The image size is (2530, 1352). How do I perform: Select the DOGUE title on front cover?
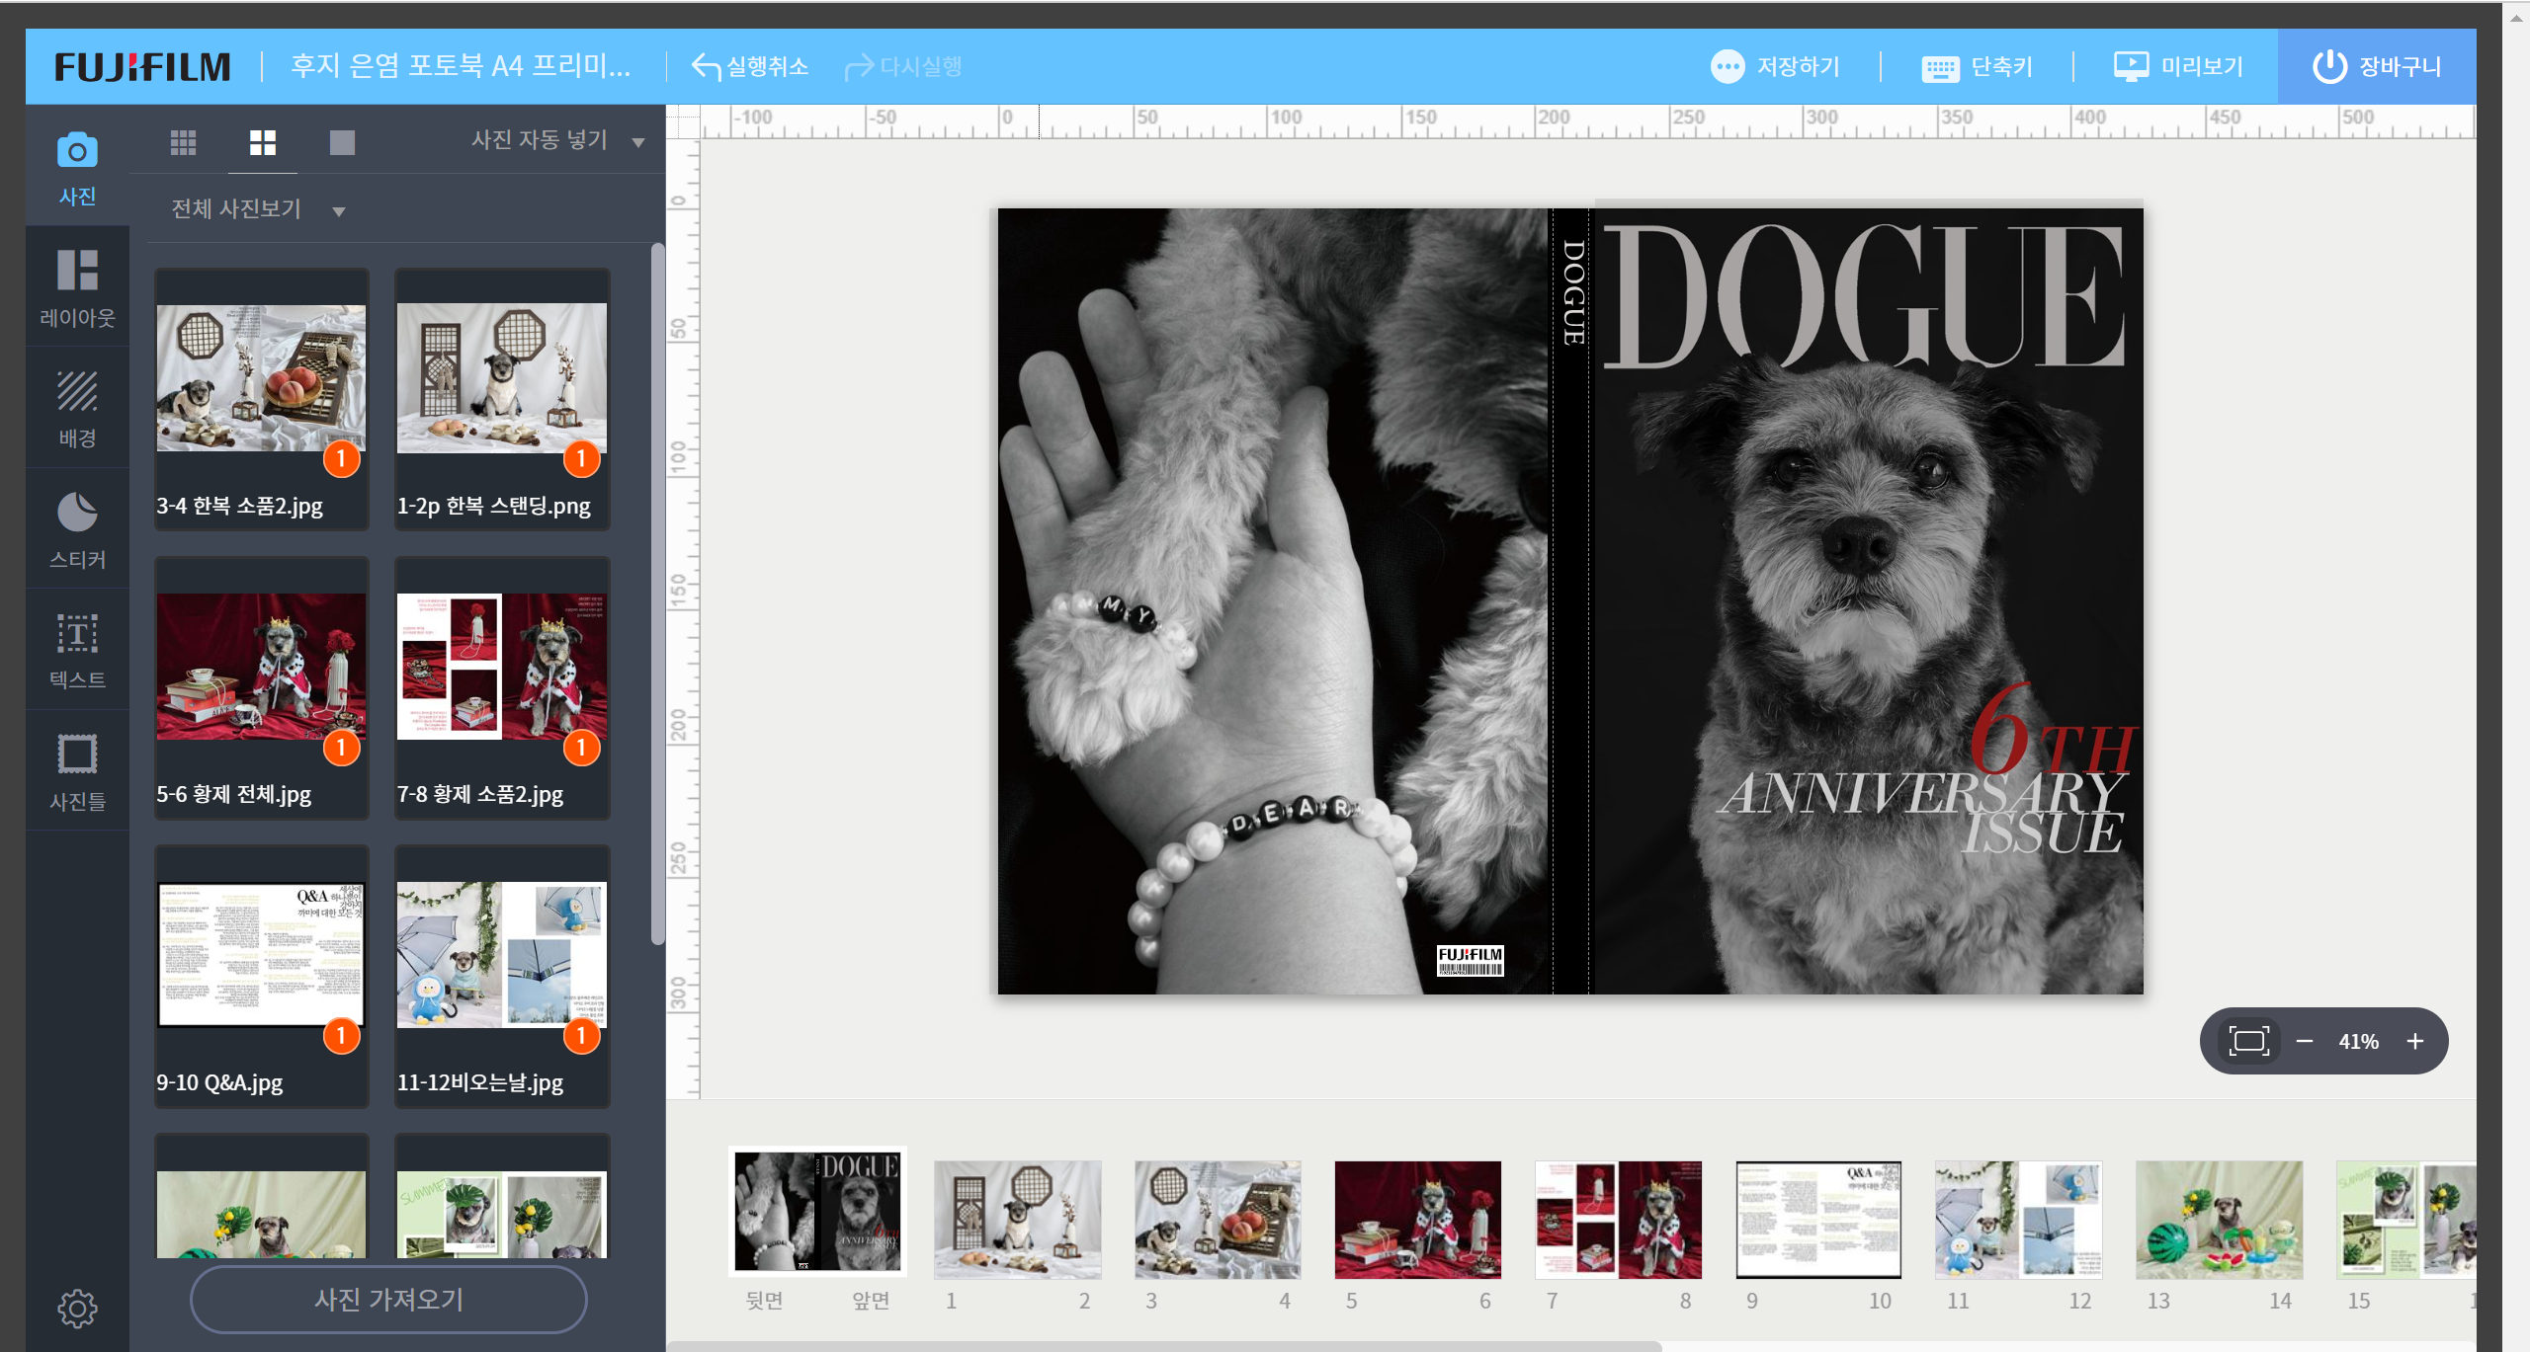click(x=1864, y=295)
